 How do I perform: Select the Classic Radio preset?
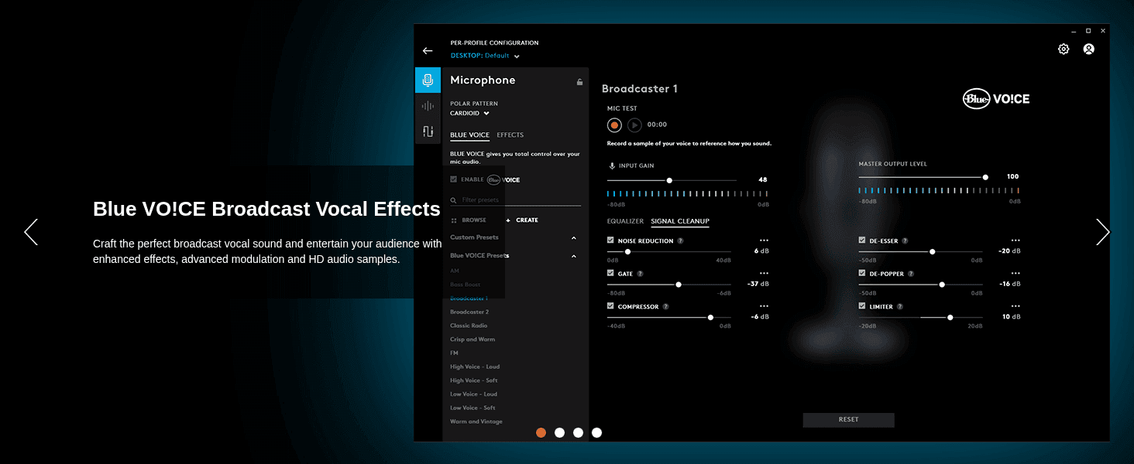coord(469,326)
